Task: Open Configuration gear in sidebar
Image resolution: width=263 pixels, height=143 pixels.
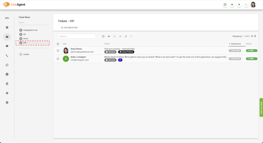Action: click(x=7, y=93)
